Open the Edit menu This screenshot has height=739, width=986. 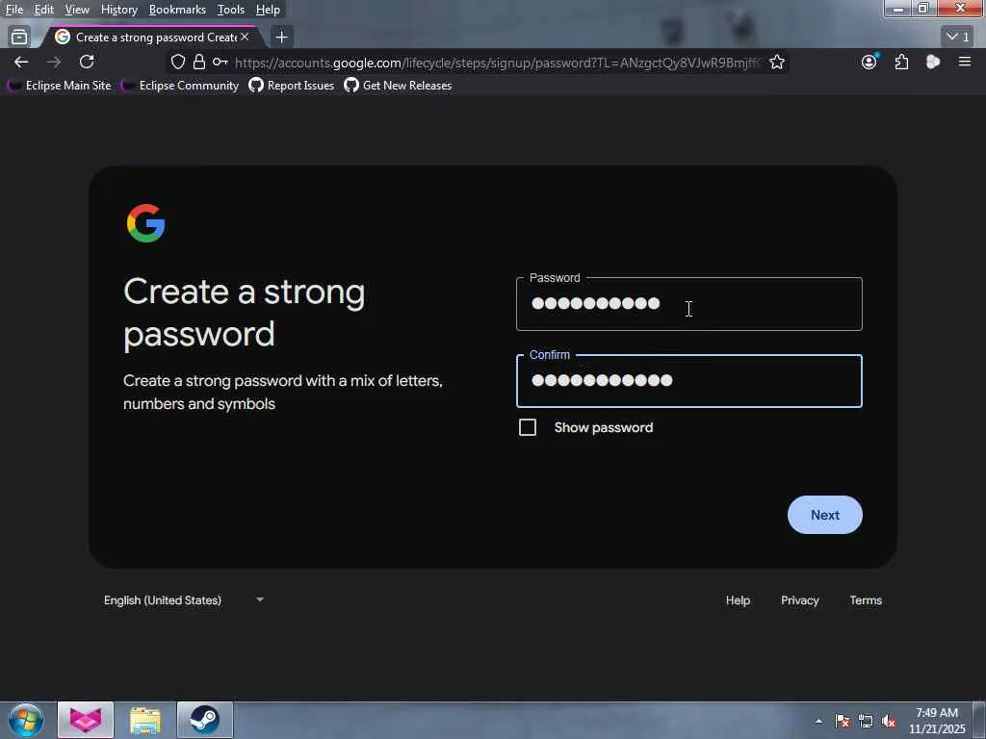tap(44, 10)
